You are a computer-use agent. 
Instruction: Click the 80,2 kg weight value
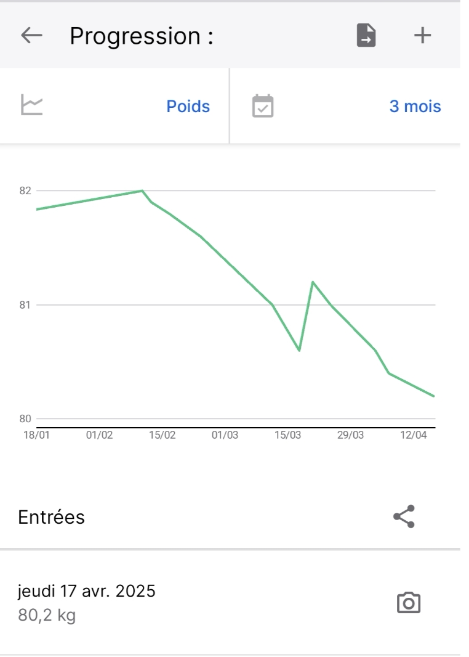(47, 615)
